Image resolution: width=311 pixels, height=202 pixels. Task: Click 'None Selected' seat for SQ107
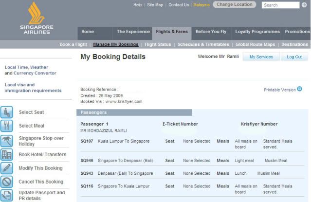tap(197, 141)
